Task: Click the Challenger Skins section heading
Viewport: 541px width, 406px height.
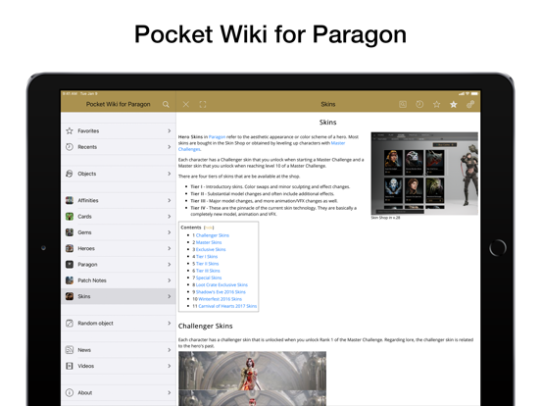Action: 205,326
